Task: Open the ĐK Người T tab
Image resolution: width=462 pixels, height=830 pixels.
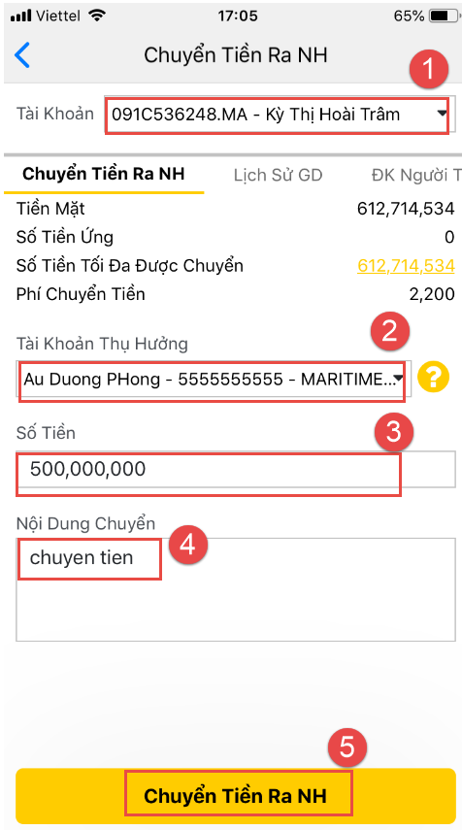Action: point(415,175)
